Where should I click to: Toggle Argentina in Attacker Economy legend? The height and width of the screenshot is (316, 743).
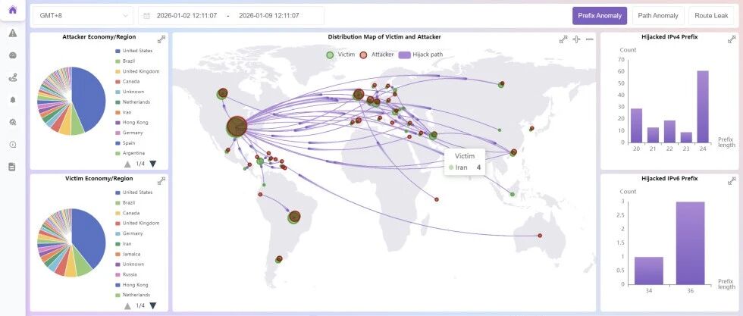click(130, 153)
